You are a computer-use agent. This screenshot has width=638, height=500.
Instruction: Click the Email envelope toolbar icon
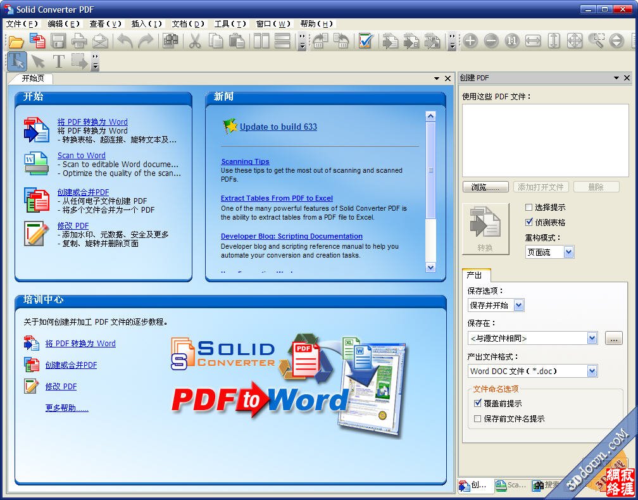(x=100, y=41)
